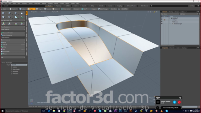This screenshot has width=201, height=113.
Task: Click the Presets button
Action: pyautogui.click(x=13, y=9)
